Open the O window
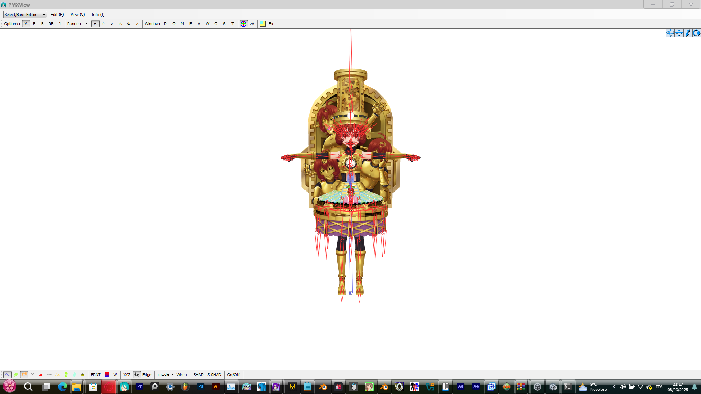This screenshot has height=394, width=701. (174, 24)
